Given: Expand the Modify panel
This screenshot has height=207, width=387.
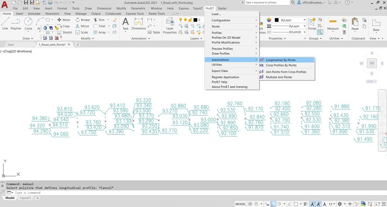Looking at the screenshot, I should click(x=87, y=38).
